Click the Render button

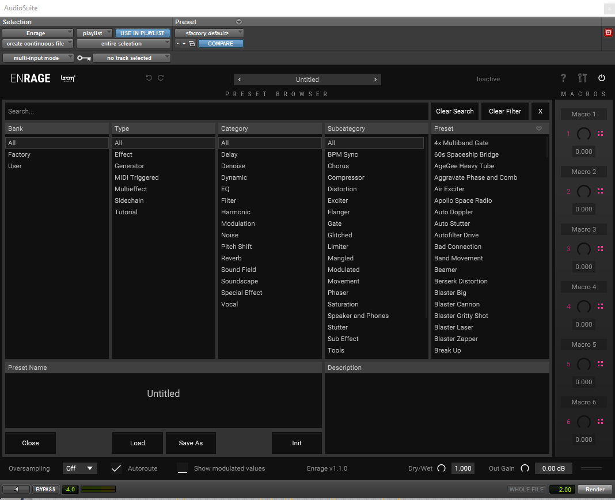594,489
